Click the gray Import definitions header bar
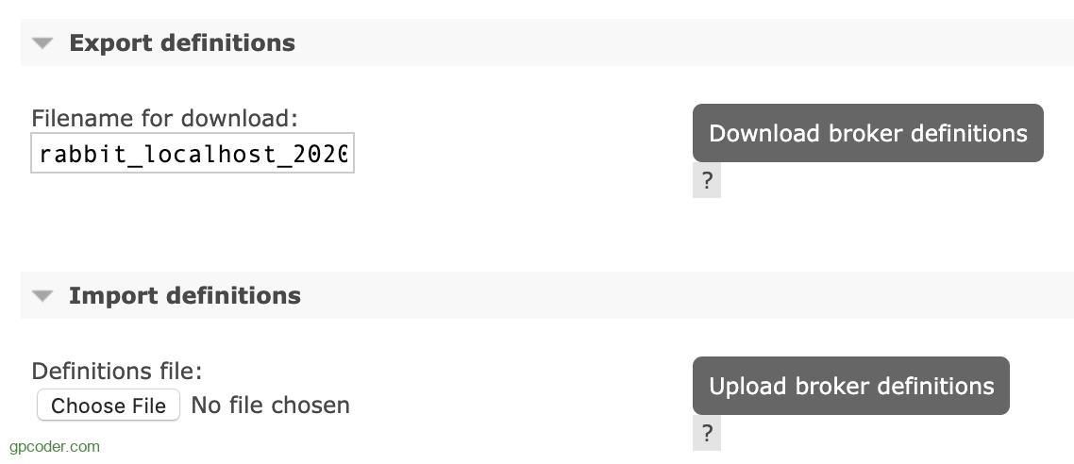 [661, 296]
